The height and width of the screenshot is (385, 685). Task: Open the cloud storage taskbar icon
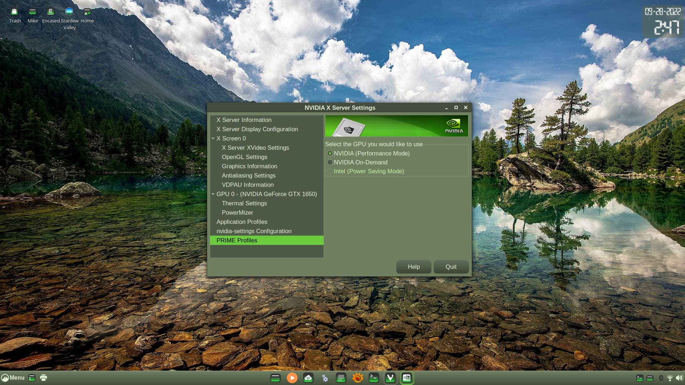(308, 378)
